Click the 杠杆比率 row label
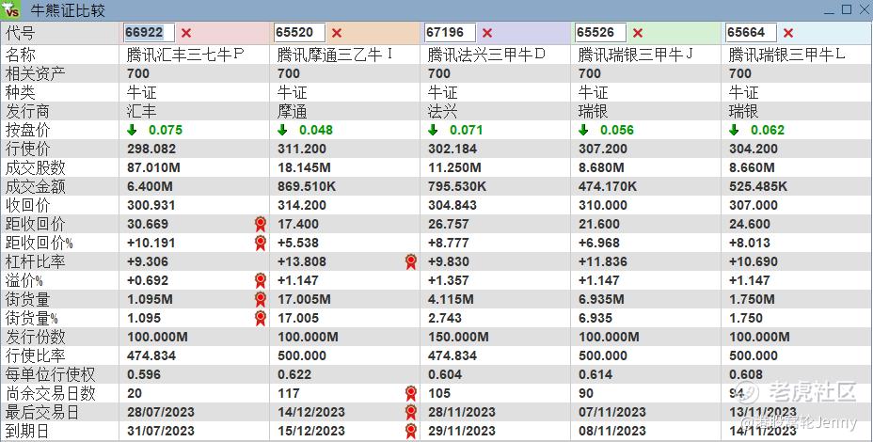This screenshot has width=873, height=442. coord(35,261)
